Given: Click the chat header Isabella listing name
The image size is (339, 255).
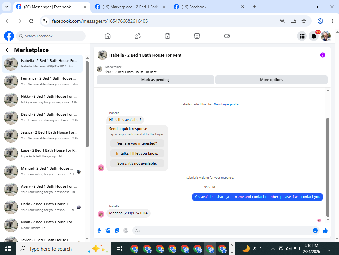Looking at the screenshot, I should pyautogui.click(x=145, y=55).
